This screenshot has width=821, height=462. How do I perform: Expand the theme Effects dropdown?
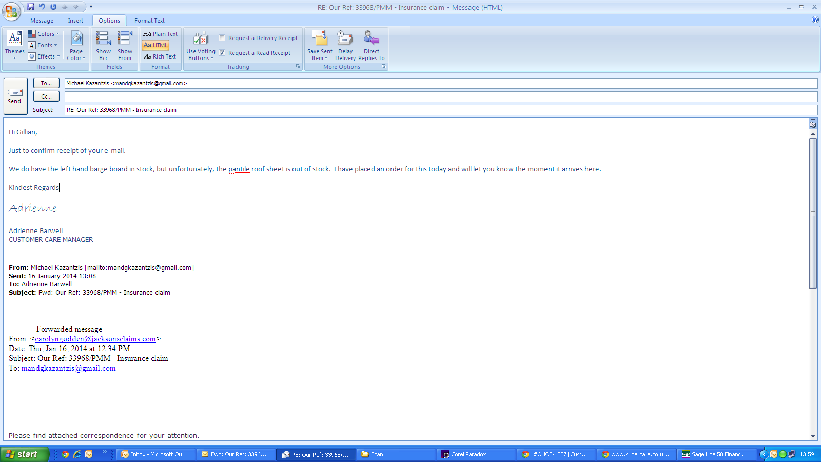coord(44,56)
